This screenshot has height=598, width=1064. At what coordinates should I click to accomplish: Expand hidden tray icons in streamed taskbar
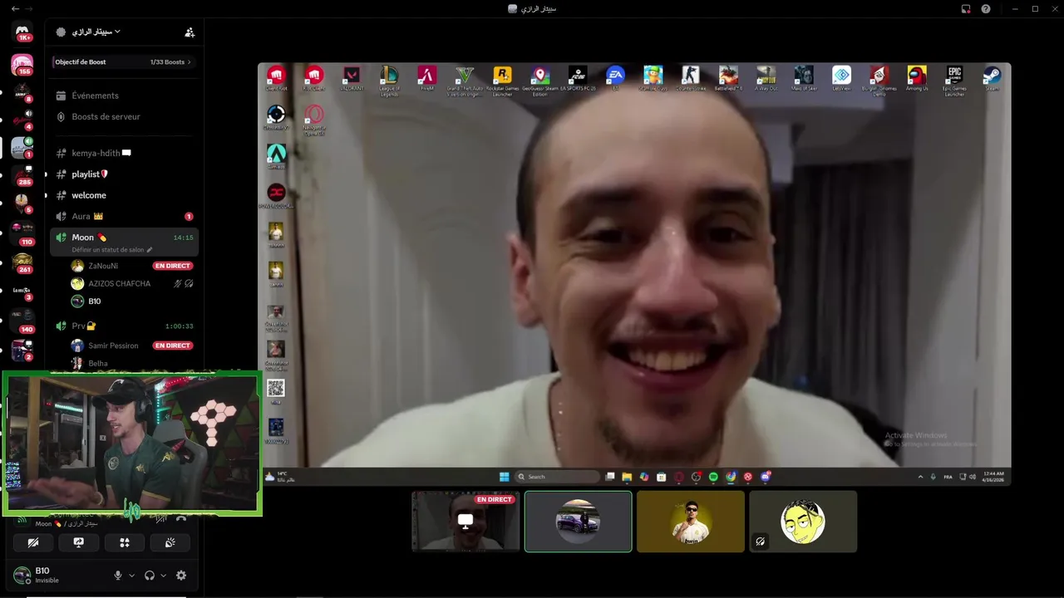pos(920,477)
